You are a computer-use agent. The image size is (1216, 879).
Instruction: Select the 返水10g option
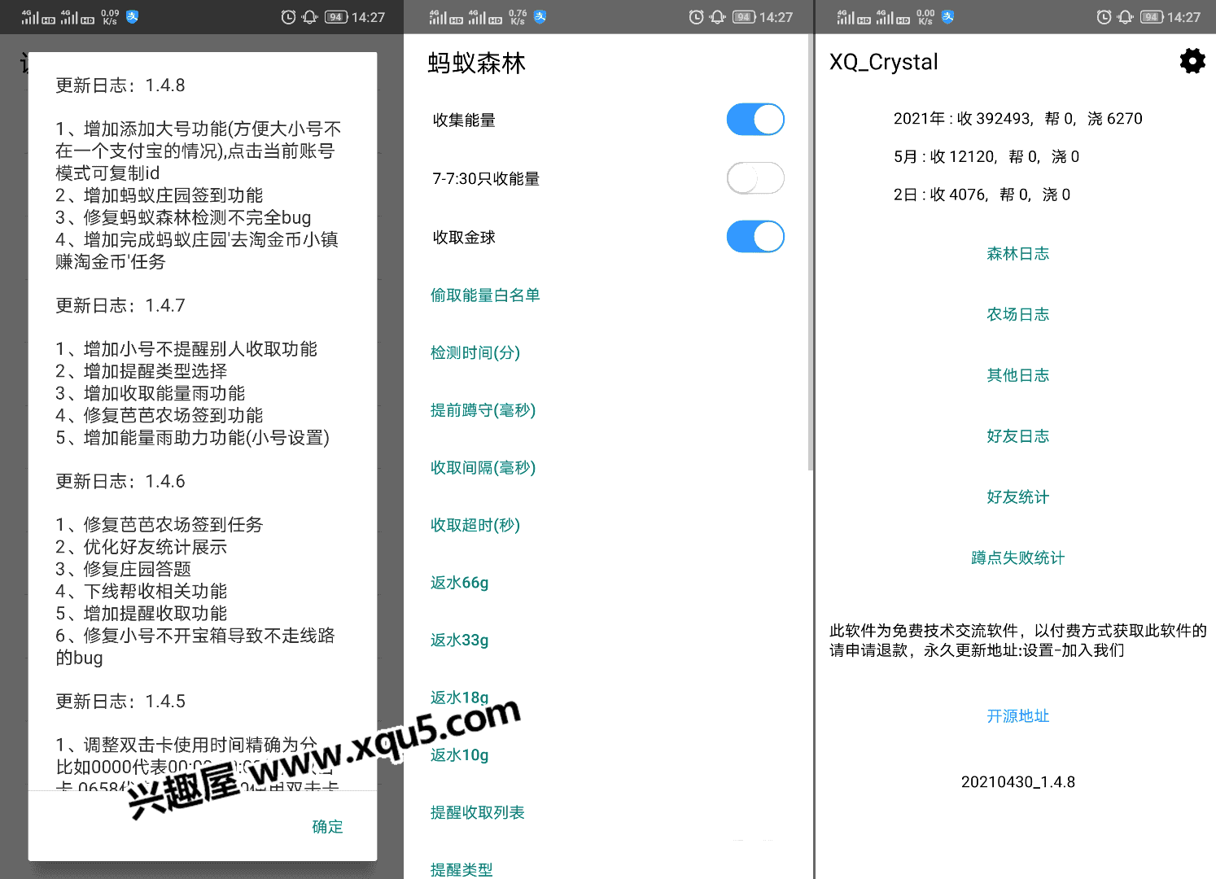click(460, 755)
